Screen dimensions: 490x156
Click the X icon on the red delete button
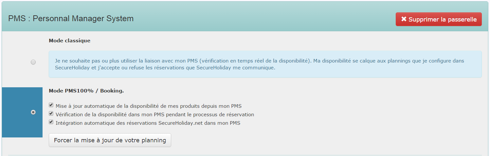(x=404, y=19)
